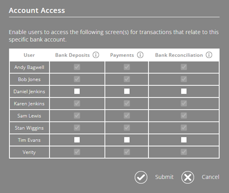Open the Bank Reconciliation info icon
Image resolution: width=229 pixels, height=193 pixels.
(x=209, y=55)
